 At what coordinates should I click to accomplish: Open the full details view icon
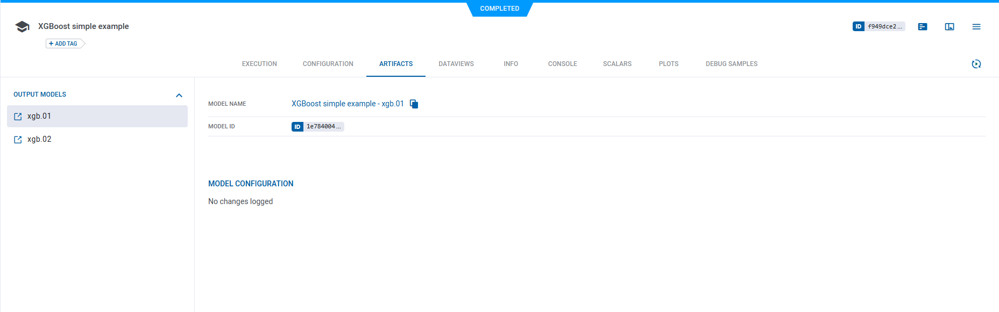950,27
